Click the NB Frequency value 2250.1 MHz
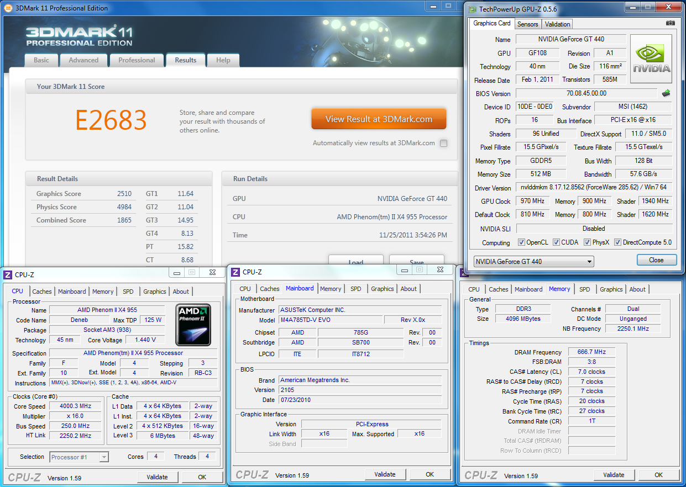This screenshot has width=686, height=487. 633,329
